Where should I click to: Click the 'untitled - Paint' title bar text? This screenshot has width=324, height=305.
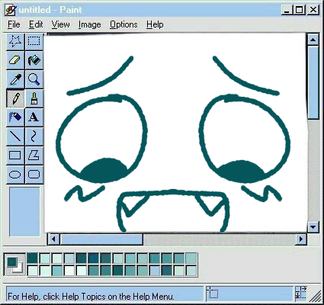point(50,10)
